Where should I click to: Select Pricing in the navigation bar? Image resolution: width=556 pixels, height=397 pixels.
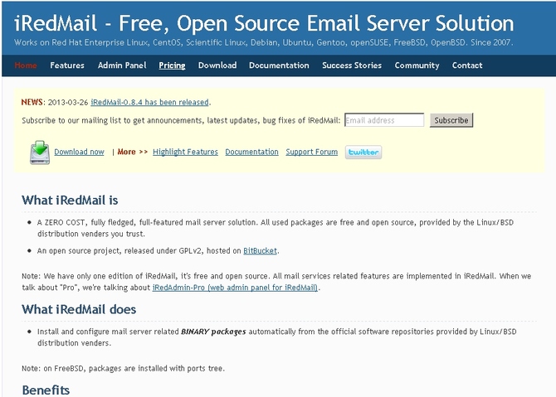click(172, 65)
